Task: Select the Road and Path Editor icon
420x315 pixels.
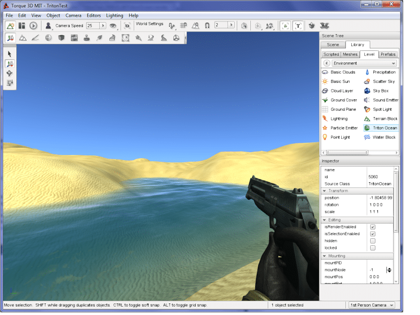Action: coord(164,38)
